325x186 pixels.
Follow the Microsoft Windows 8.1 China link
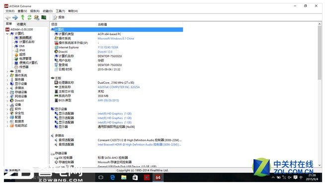[x=116, y=39]
